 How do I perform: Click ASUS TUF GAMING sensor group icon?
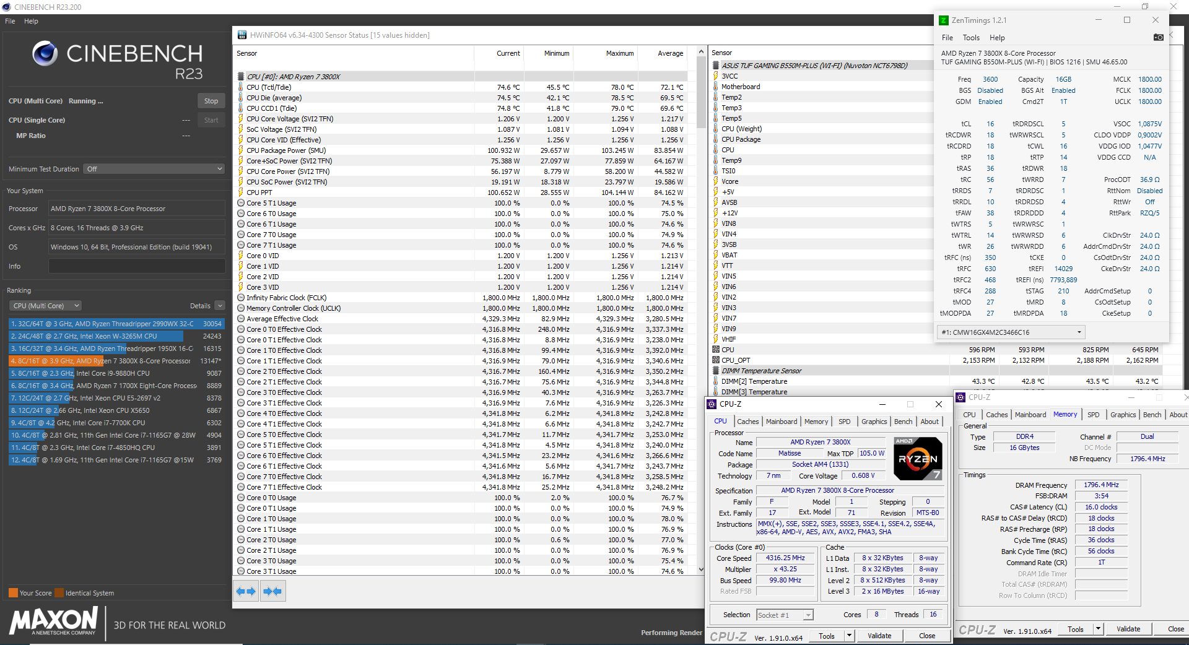point(716,66)
